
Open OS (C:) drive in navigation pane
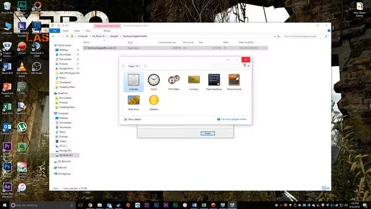(x=63, y=146)
